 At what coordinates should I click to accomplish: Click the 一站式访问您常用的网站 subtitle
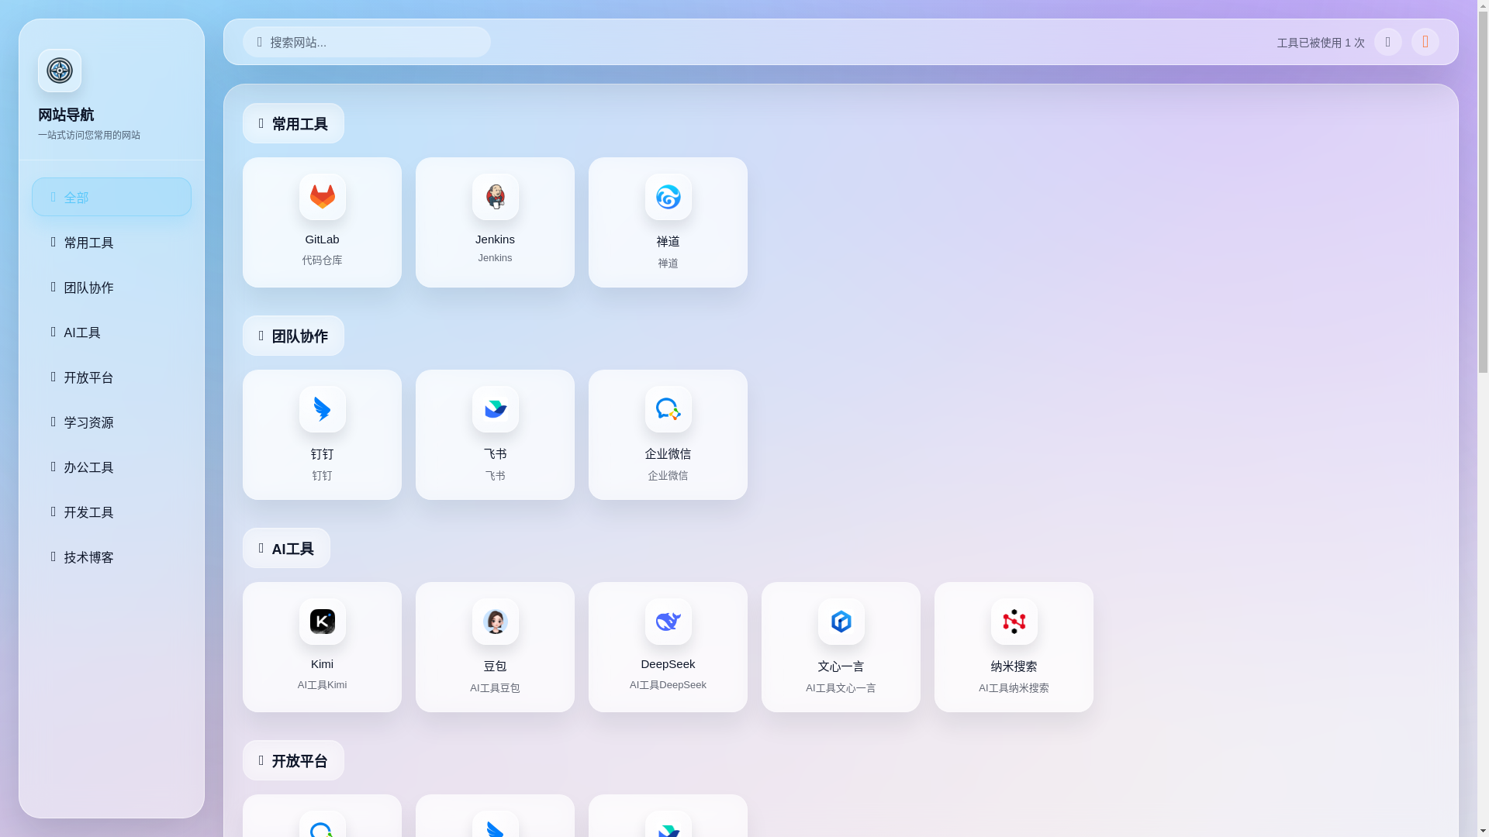(x=89, y=135)
